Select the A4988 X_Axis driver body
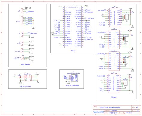 coord(114,17)
